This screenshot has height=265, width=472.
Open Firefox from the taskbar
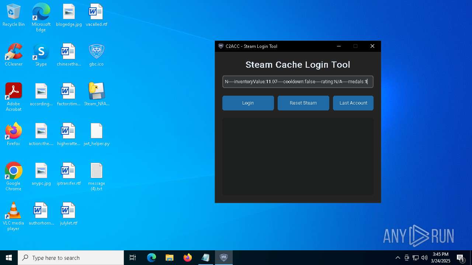click(187, 258)
